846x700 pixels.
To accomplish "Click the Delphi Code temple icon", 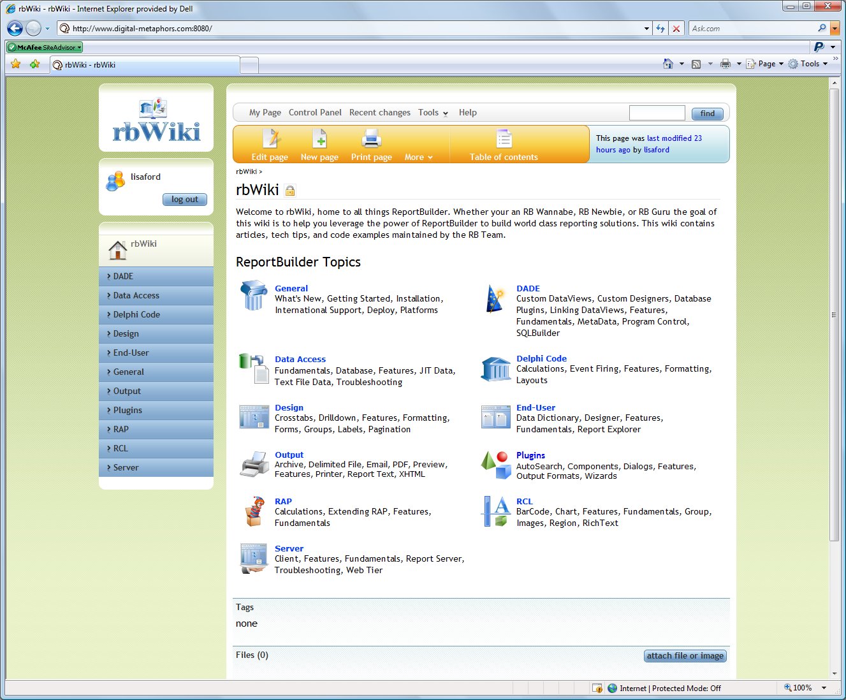I will [496, 369].
